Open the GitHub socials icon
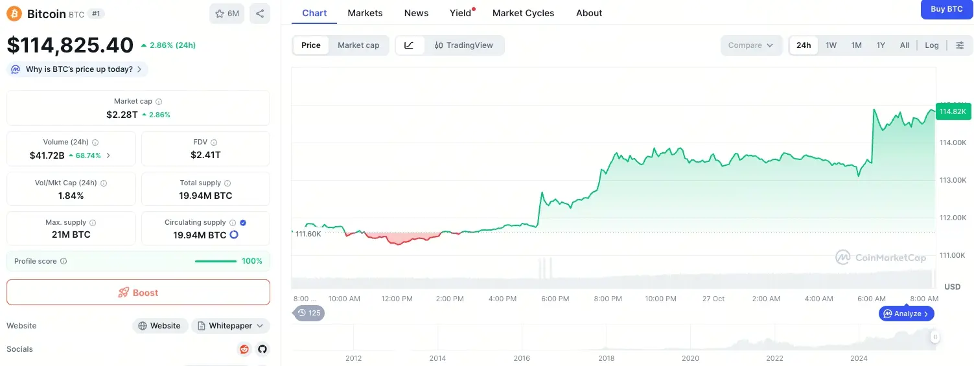The height and width of the screenshot is (366, 974). click(x=262, y=349)
